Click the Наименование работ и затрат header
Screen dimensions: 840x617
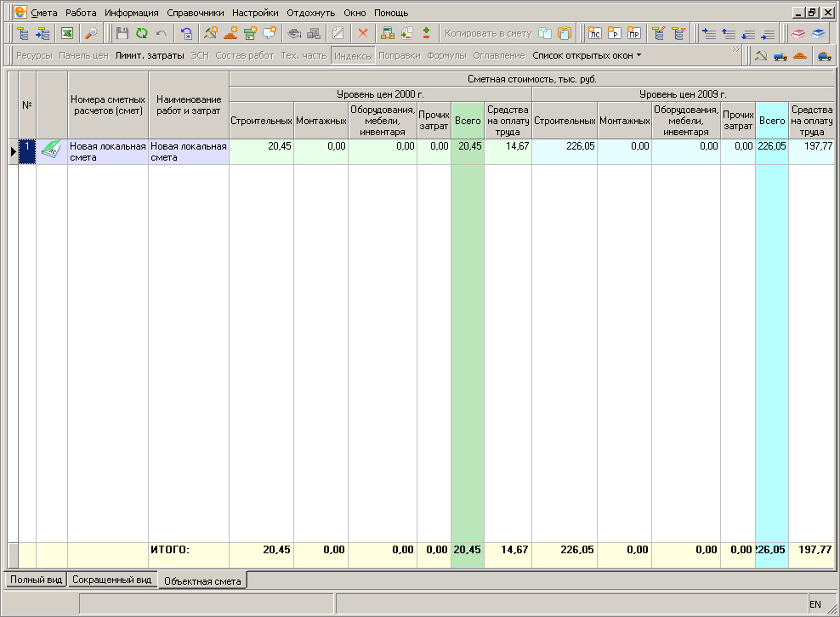(x=189, y=105)
